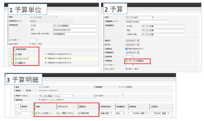Open 差額 dropdown beside 50,000 warning
The image size is (204, 121).
(x=144, y=113)
